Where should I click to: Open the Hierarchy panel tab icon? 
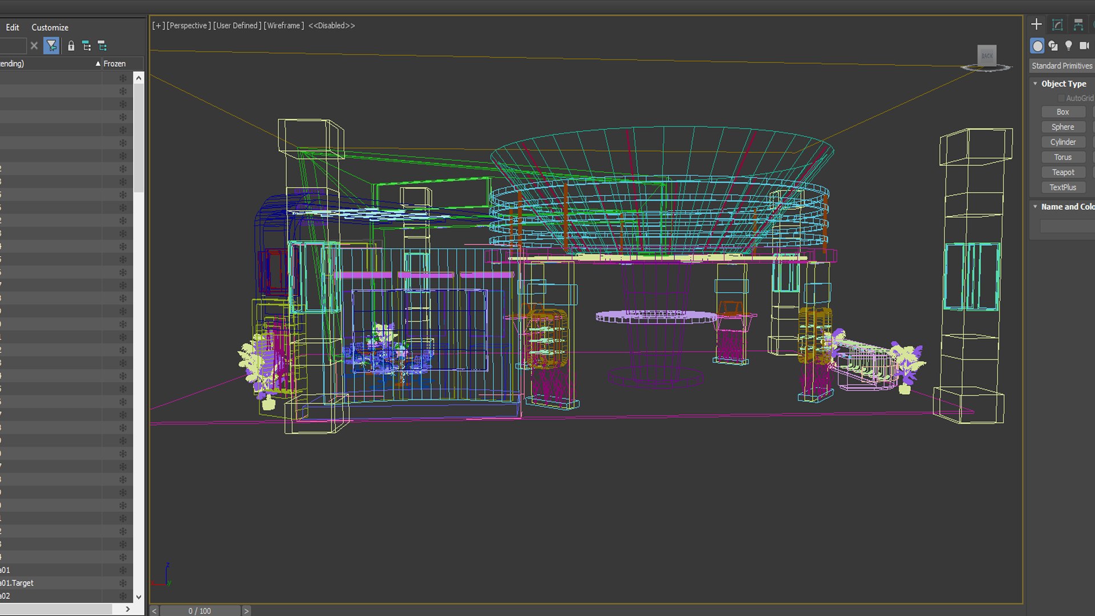[x=1078, y=24]
